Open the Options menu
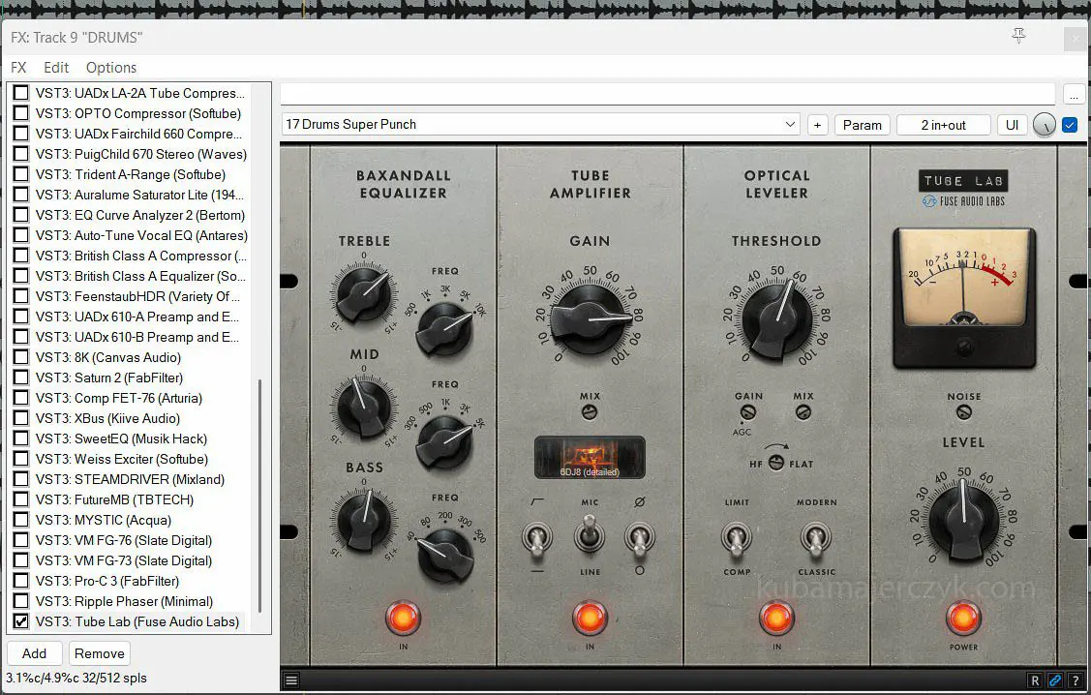The image size is (1091, 695). click(111, 68)
